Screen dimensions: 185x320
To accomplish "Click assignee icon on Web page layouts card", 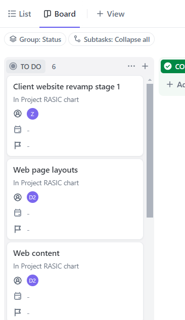I will click(18, 197).
